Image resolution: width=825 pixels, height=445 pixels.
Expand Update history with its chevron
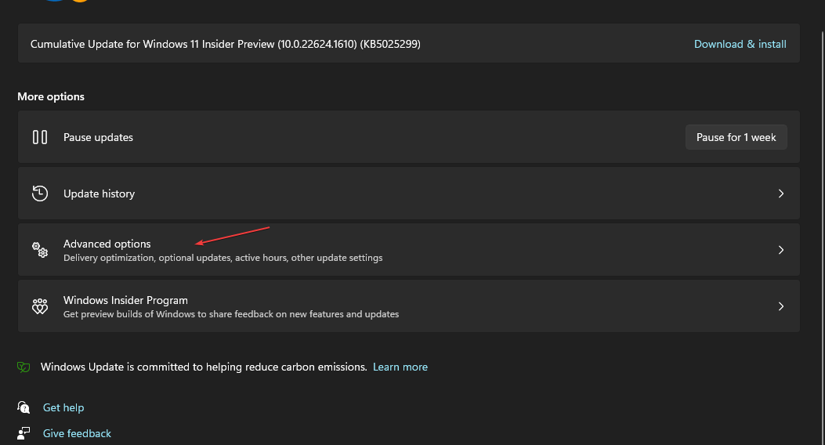781,194
